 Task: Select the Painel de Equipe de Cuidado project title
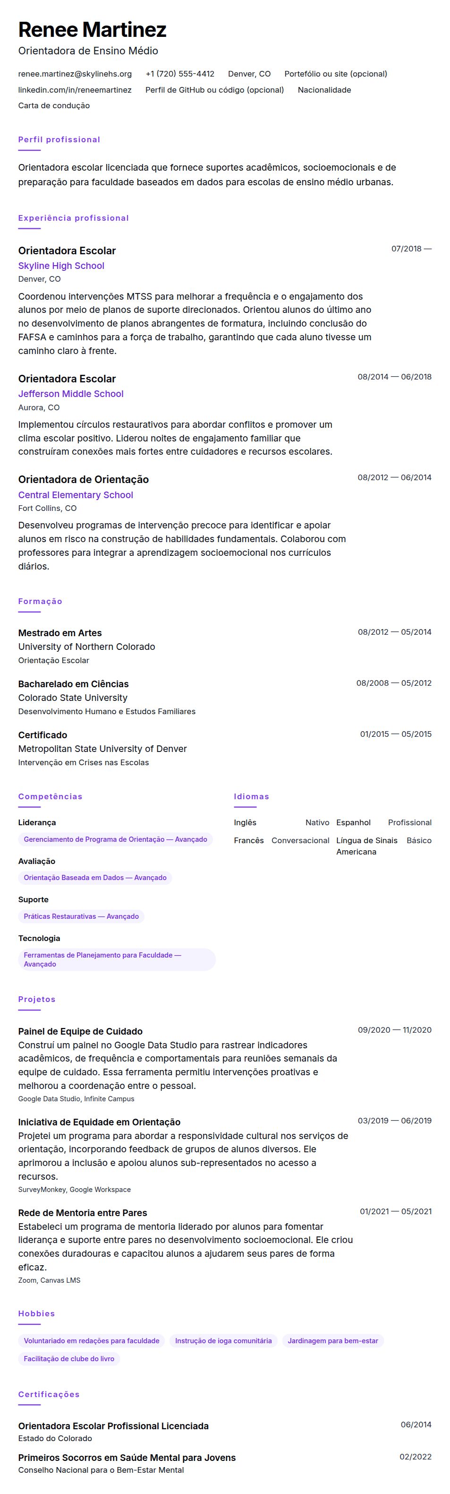point(80,1031)
